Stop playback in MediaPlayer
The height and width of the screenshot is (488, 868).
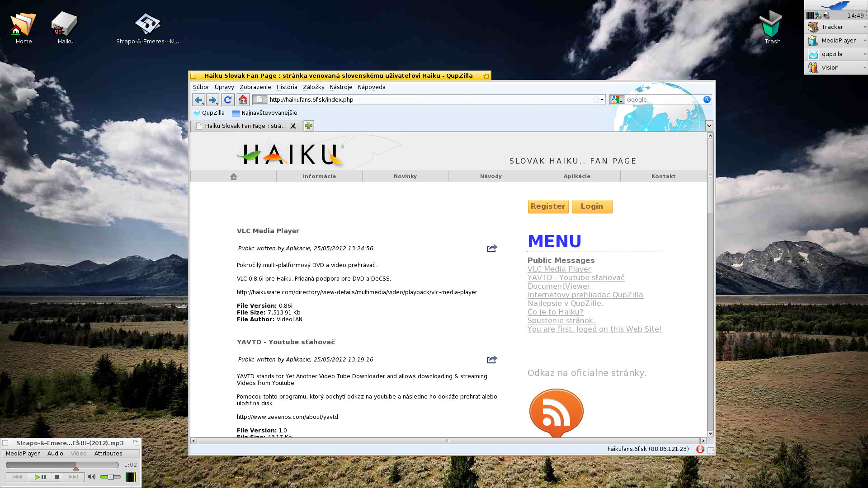pos(57,477)
